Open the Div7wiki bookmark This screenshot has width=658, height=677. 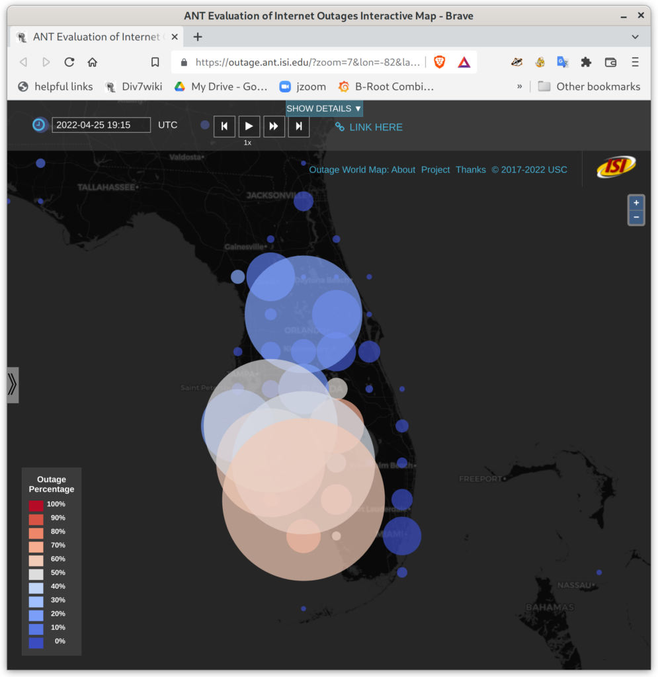(x=134, y=87)
